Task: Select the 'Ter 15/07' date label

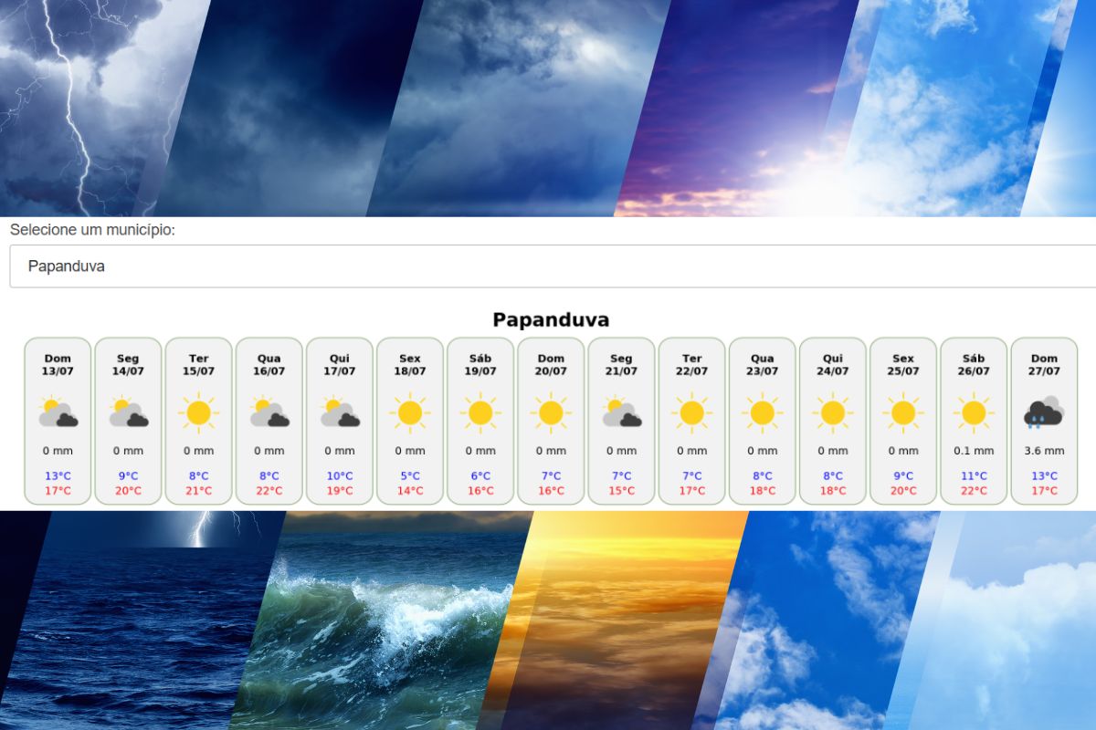Action: click(198, 365)
